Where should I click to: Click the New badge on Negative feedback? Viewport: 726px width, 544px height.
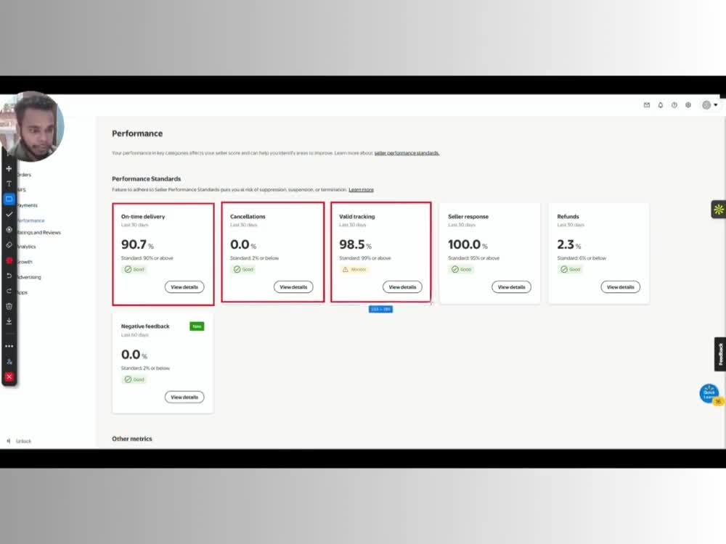(197, 326)
